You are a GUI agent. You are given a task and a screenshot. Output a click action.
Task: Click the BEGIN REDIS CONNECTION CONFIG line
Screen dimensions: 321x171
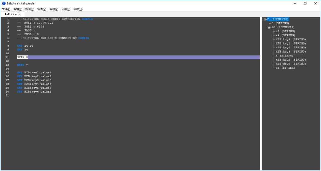tap(55, 19)
